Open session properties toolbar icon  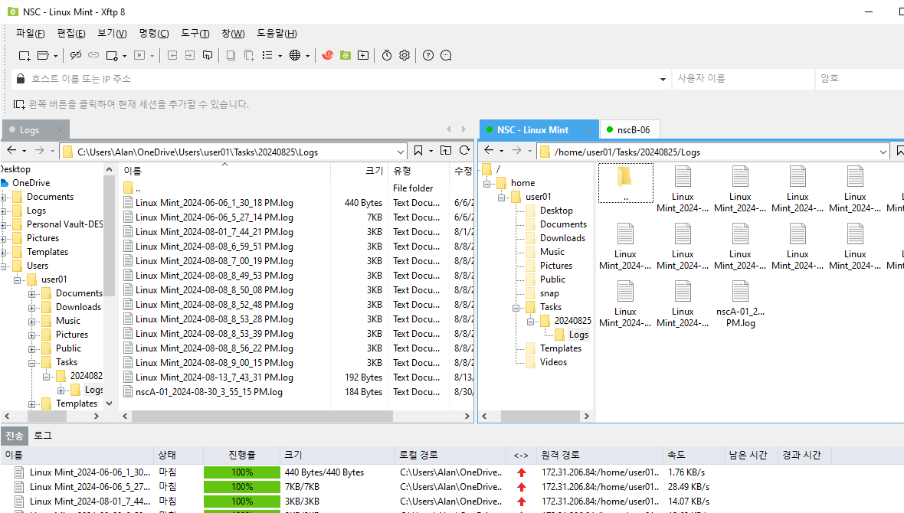(112, 55)
